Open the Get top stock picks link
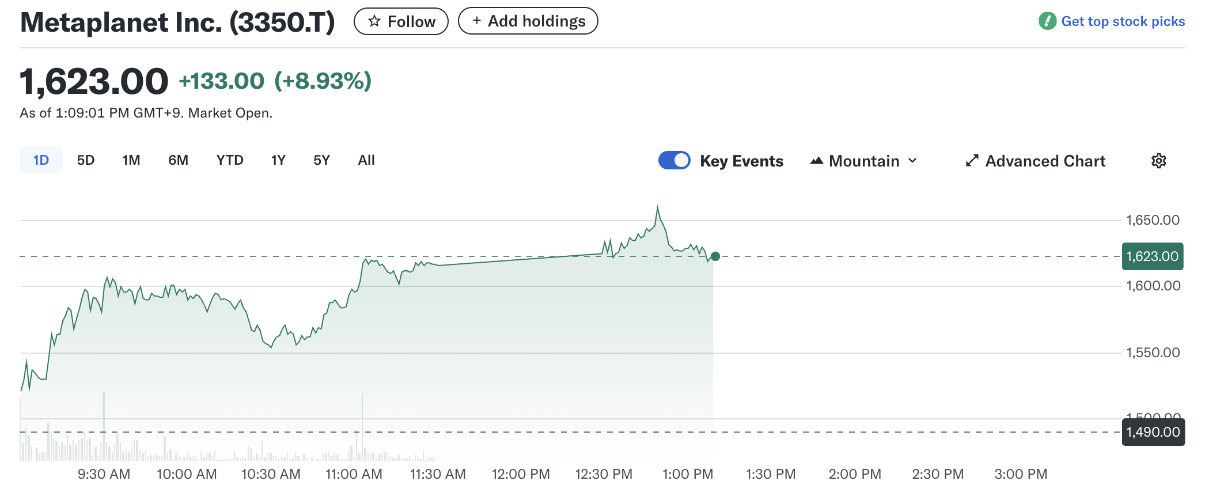Screen dimensions: 1205x492 [1123, 21]
